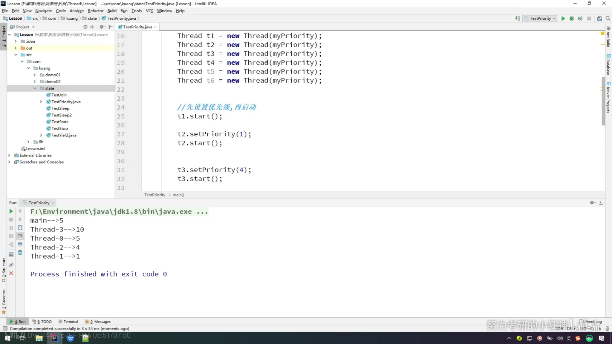Rerun TestPriority in Run panel
612x344 pixels.
point(11,211)
